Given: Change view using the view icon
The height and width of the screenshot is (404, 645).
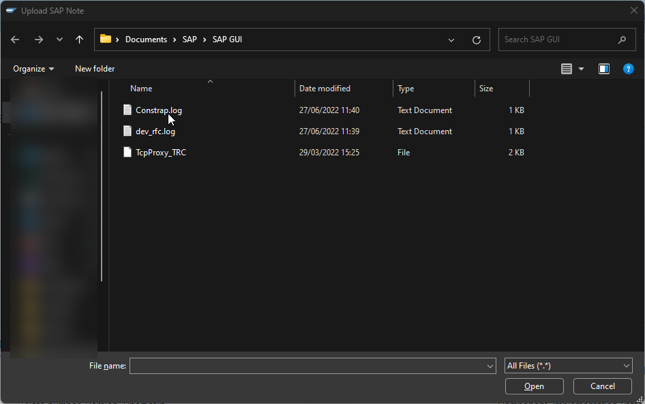Looking at the screenshot, I should (567, 69).
